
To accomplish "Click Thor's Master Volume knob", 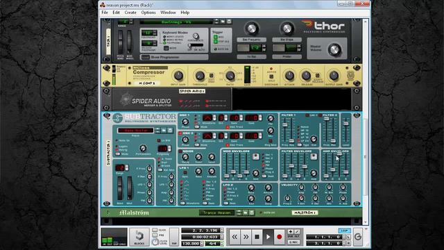I will 334,49.
